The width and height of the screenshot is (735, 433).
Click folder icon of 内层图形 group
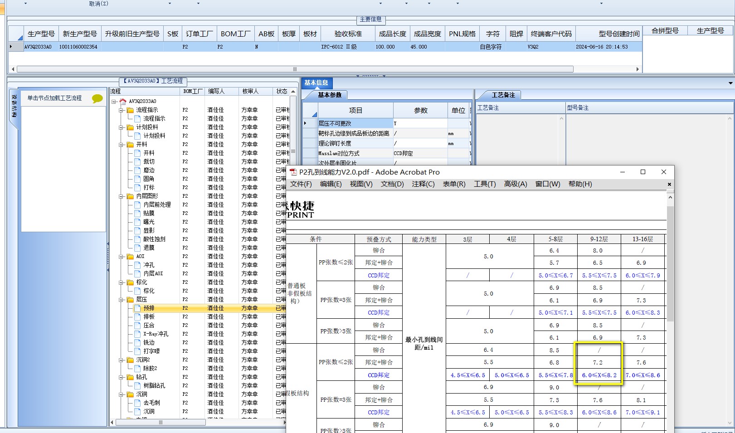(131, 196)
